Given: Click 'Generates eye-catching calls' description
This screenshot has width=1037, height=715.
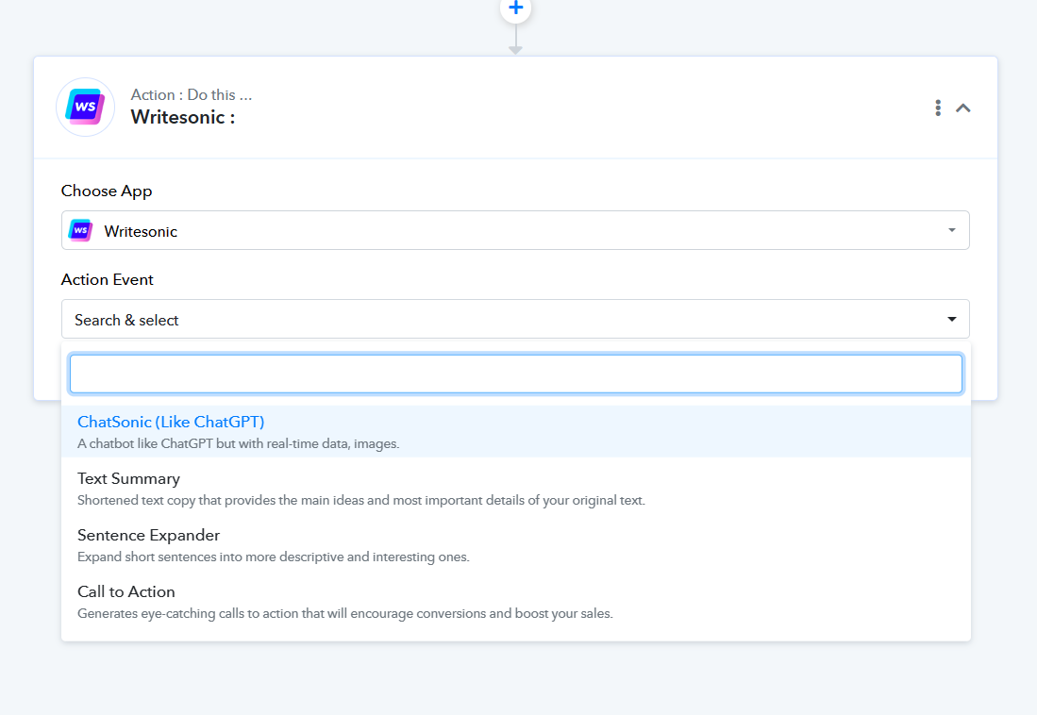Looking at the screenshot, I should click(x=345, y=614).
